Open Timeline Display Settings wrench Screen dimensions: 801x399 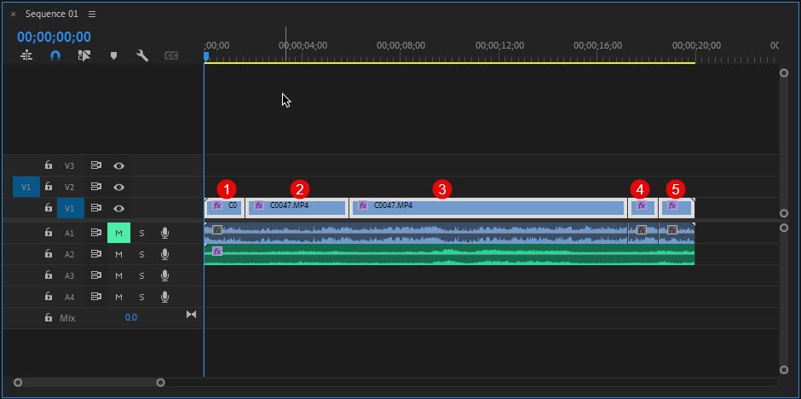pos(142,55)
